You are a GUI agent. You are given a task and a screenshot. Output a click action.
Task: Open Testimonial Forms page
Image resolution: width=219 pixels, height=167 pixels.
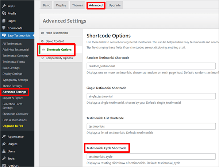click(14, 61)
